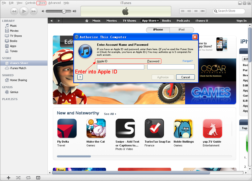Click the minimum volume speaker icon

[x=43, y=11]
